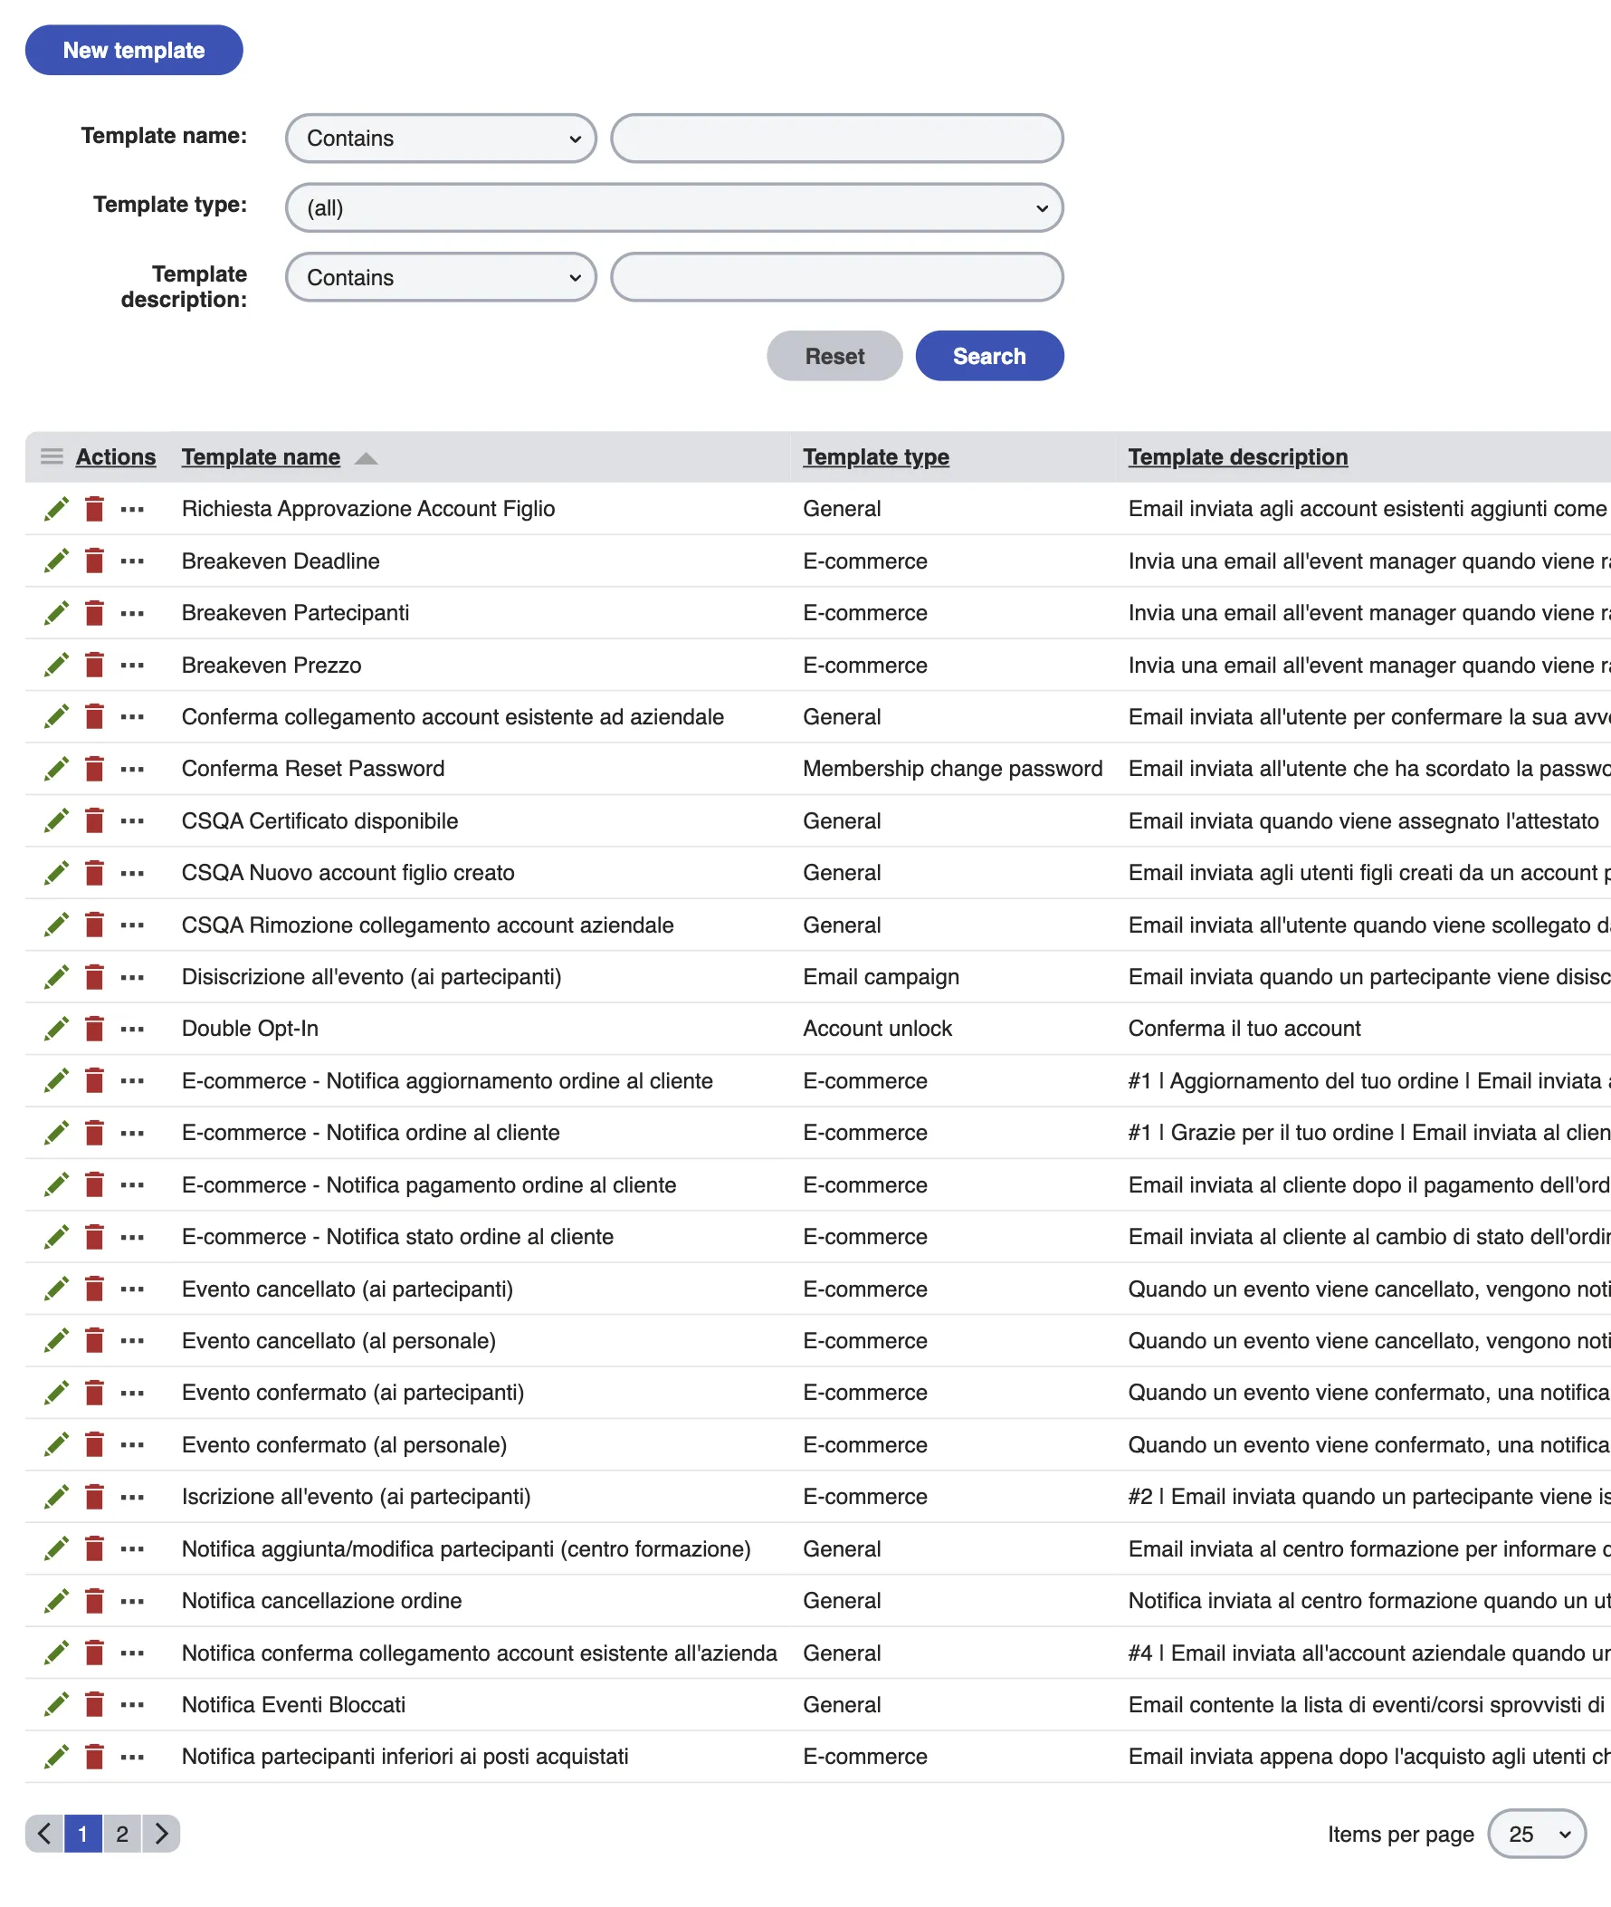Edit the Notifica Eventi Bloccati template

(57, 1704)
